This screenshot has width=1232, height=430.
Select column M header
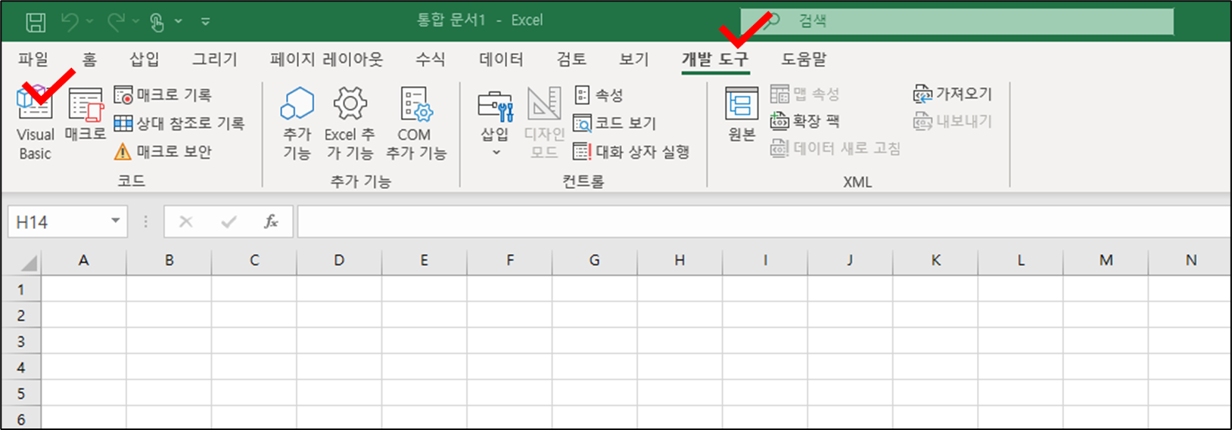pyautogui.click(x=1106, y=260)
